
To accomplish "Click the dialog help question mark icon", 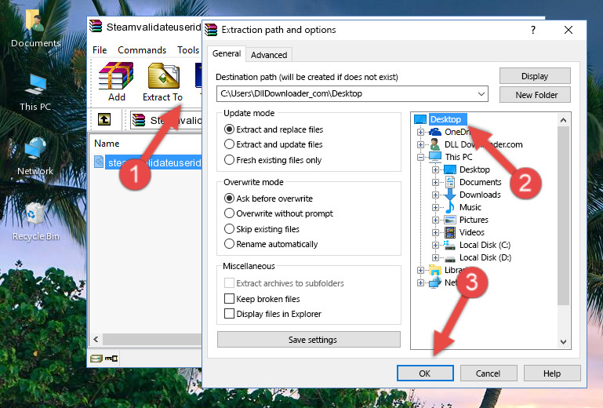I will click(x=533, y=30).
